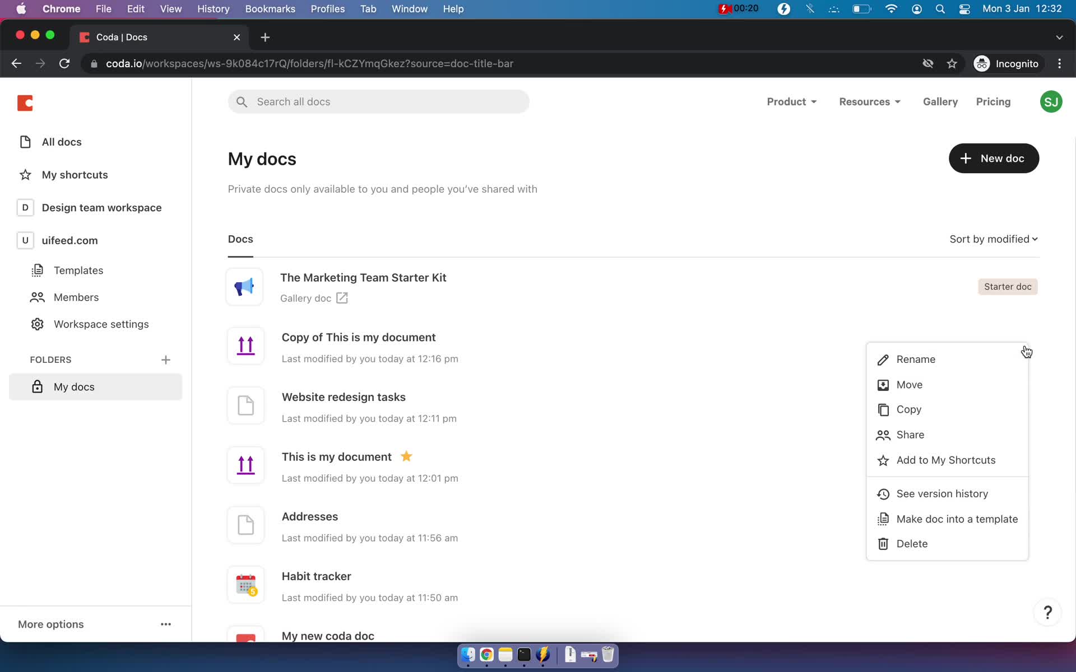Select Delete from the context menu
This screenshot has height=672, width=1076.
point(912,544)
